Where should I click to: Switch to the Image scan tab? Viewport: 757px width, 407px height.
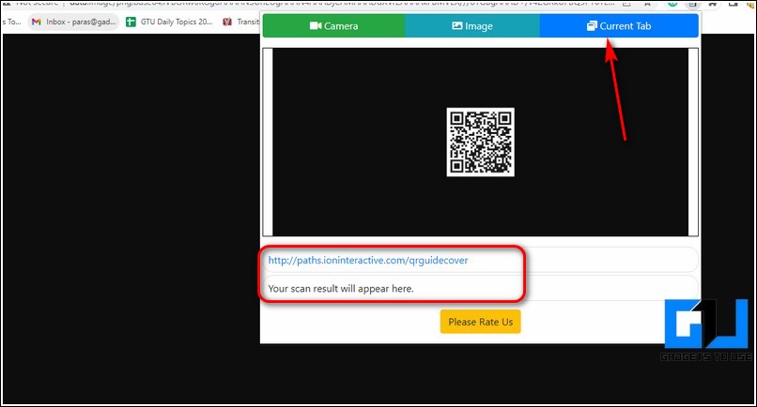[x=472, y=26]
